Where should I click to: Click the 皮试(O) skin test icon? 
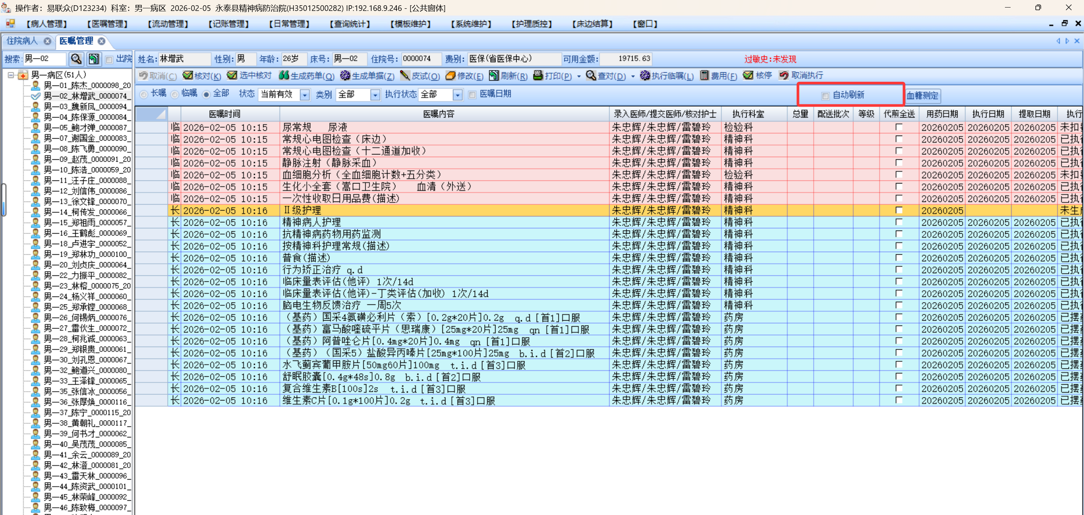click(405, 75)
